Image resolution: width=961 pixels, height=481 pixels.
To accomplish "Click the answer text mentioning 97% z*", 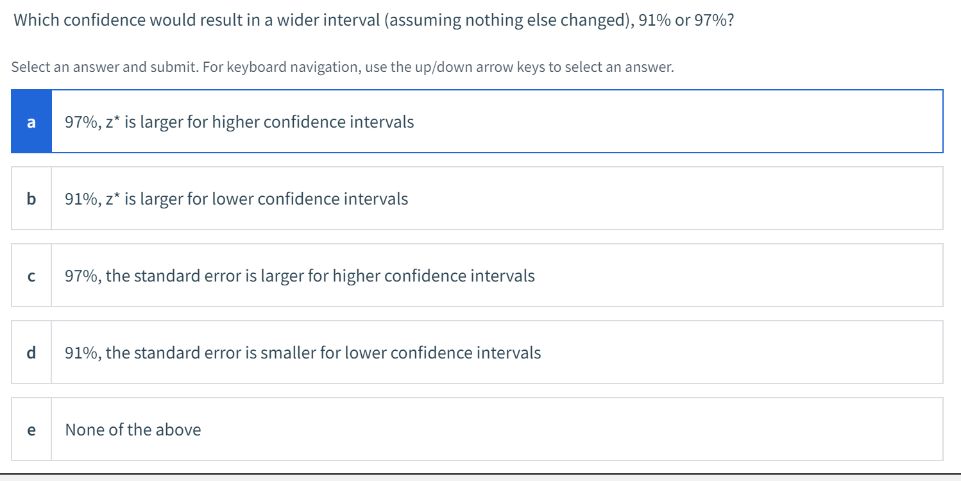I will coord(237,121).
